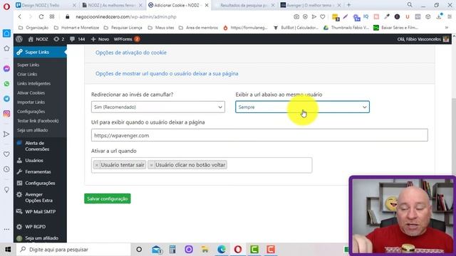Open 'Importar Links' in the sidebar
This screenshot has height=256, width=456.
coord(31,102)
